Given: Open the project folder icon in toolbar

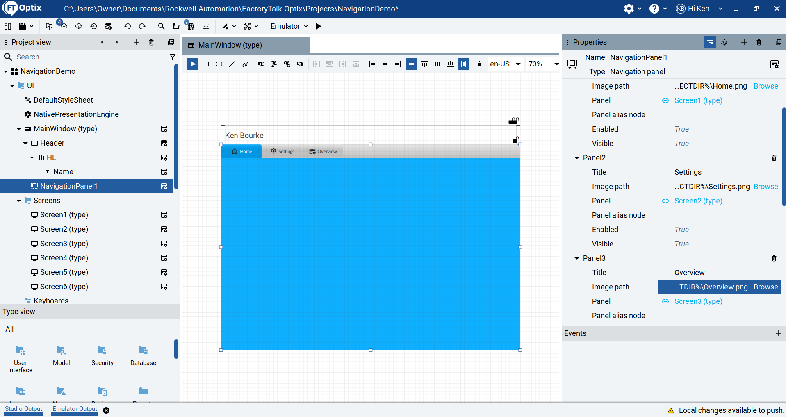Looking at the screenshot, I should point(176,26).
